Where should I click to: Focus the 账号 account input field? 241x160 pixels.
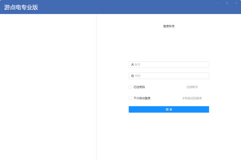[x=171, y=64]
